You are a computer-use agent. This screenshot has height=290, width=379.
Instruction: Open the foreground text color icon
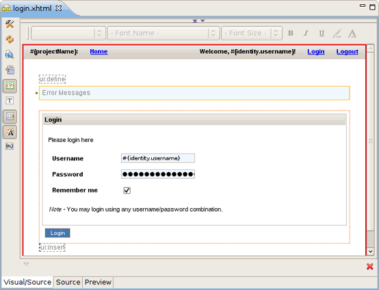click(x=352, y=33)
